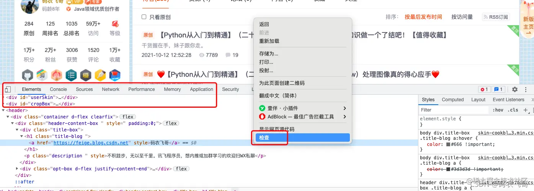Click the blue flag badge icon
534x191 pixels.
[x=115, y=75]
